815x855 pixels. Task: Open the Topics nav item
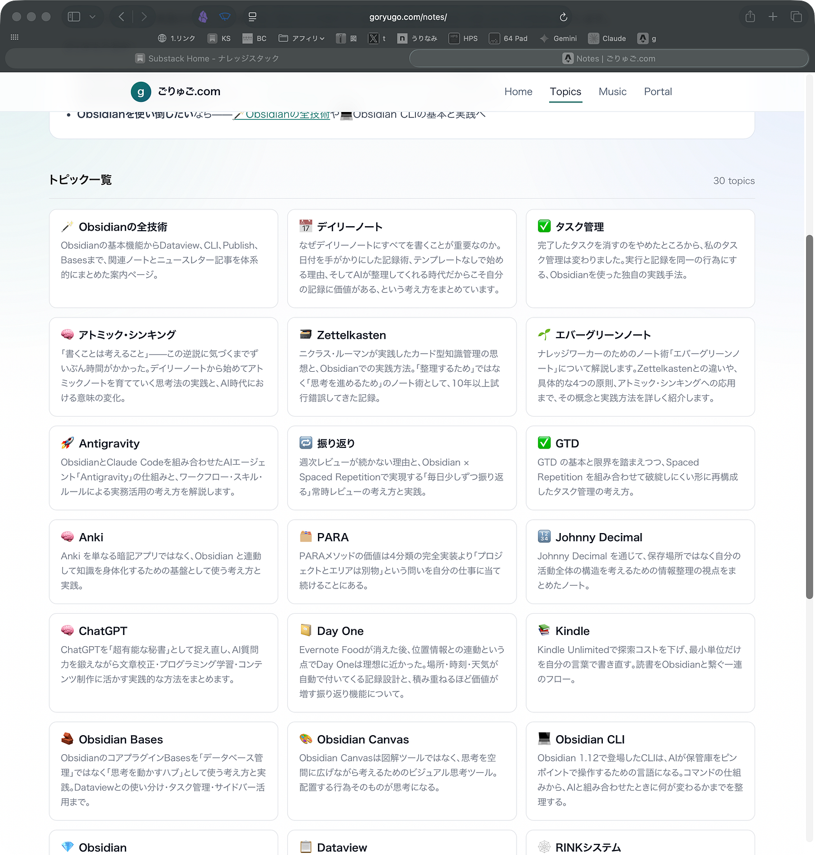pyautogui.click(x=565, y=91)
